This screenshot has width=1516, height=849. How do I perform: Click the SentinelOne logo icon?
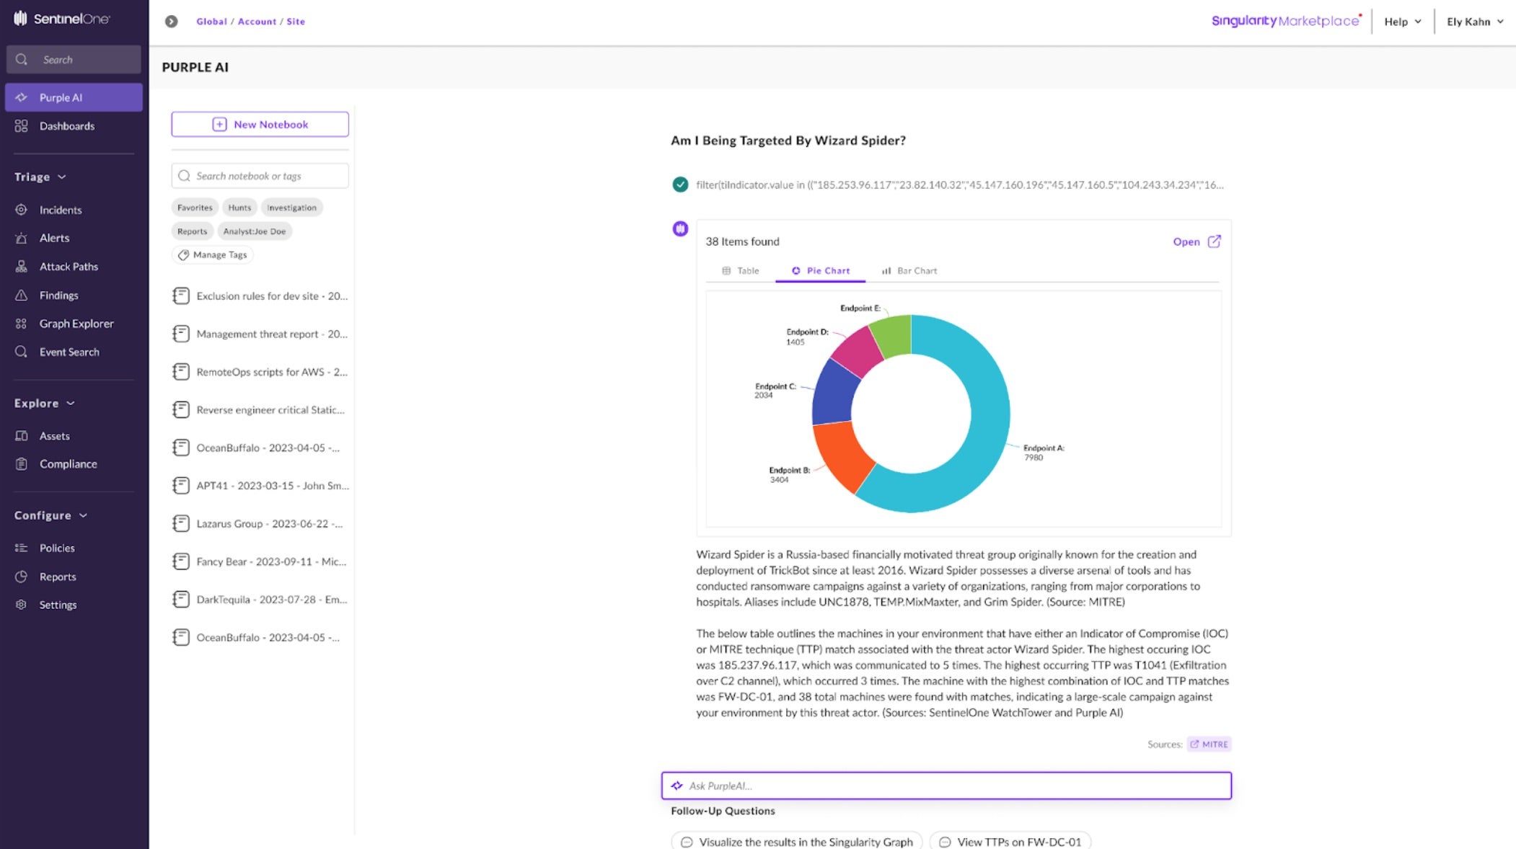click(20, 19)
